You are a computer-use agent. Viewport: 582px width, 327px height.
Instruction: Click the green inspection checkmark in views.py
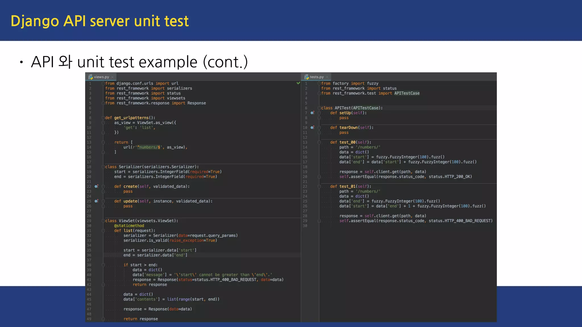[298, 83]
